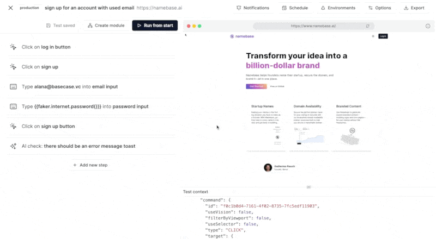The image size is (436, 239).
Task: Click the save icon beside Test saved
Action: point(49,26)
